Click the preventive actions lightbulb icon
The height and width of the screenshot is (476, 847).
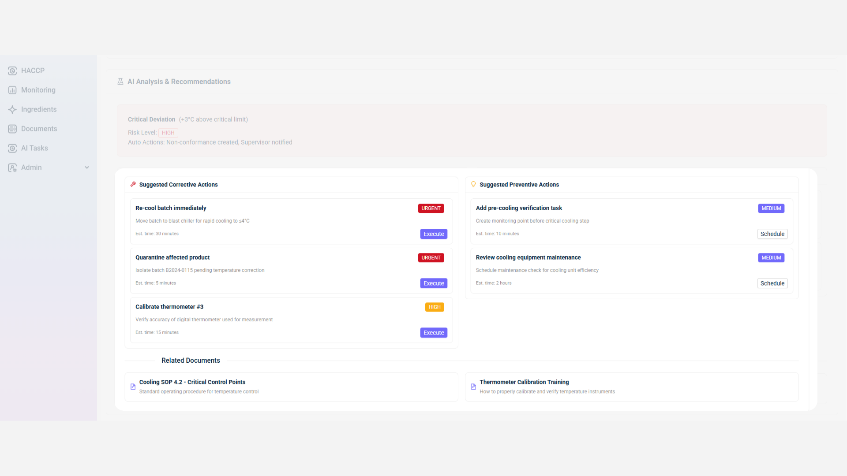click(473, 184)
